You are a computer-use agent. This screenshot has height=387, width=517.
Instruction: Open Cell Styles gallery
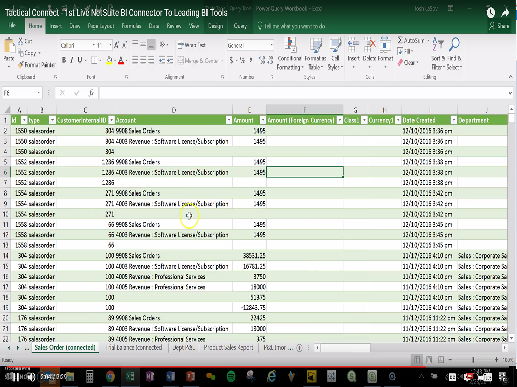point(335,53)
